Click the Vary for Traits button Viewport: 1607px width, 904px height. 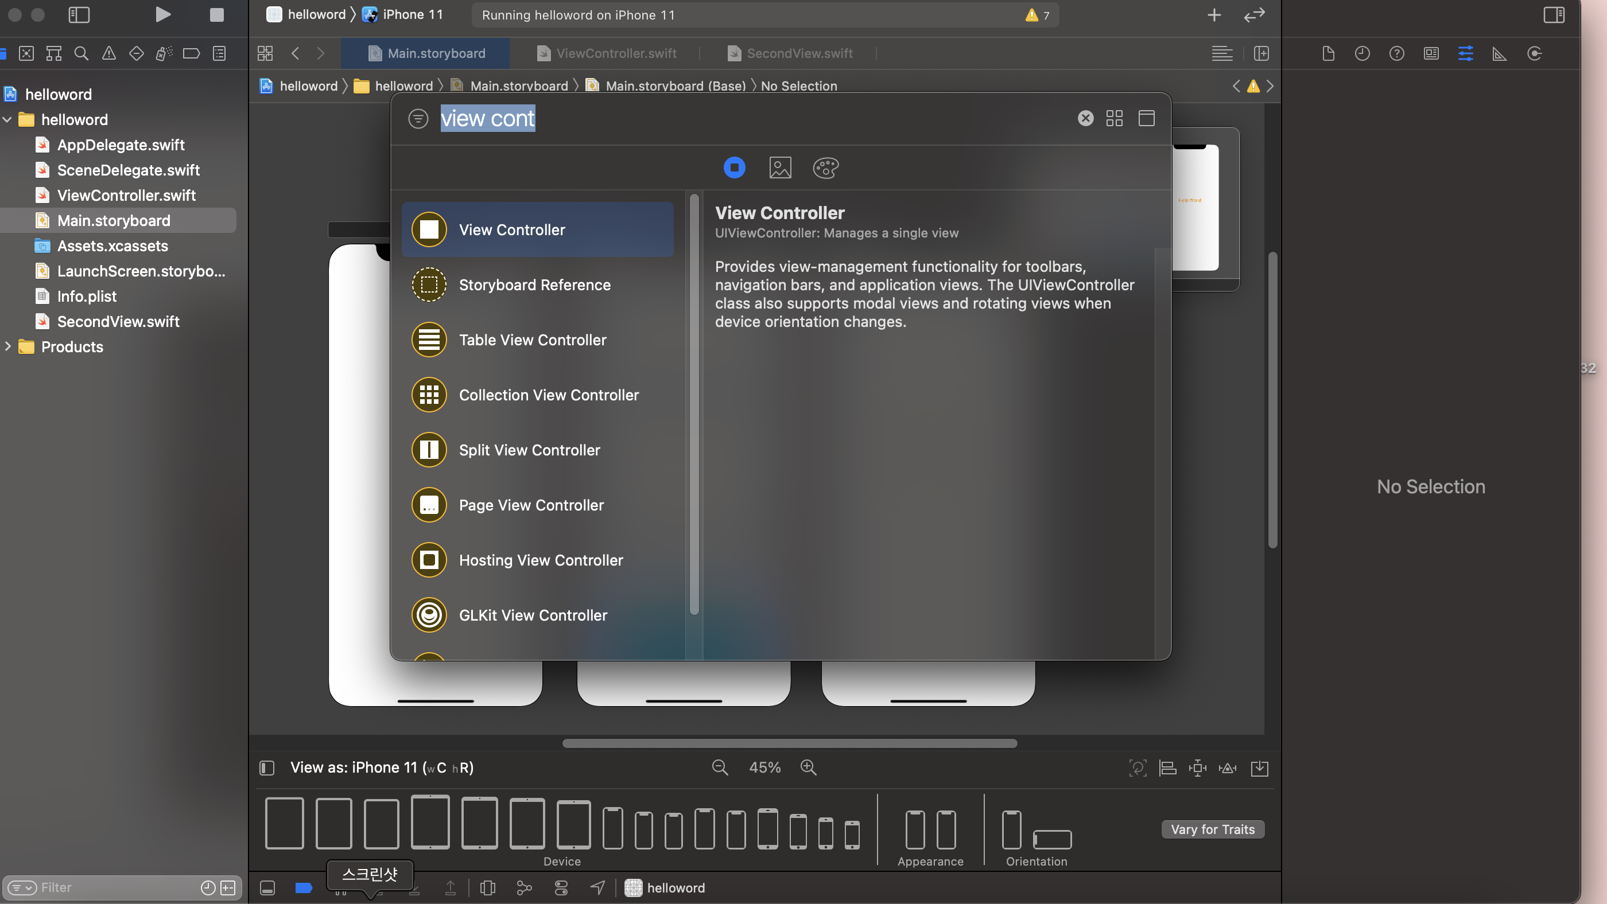[x=1212, y=829]
